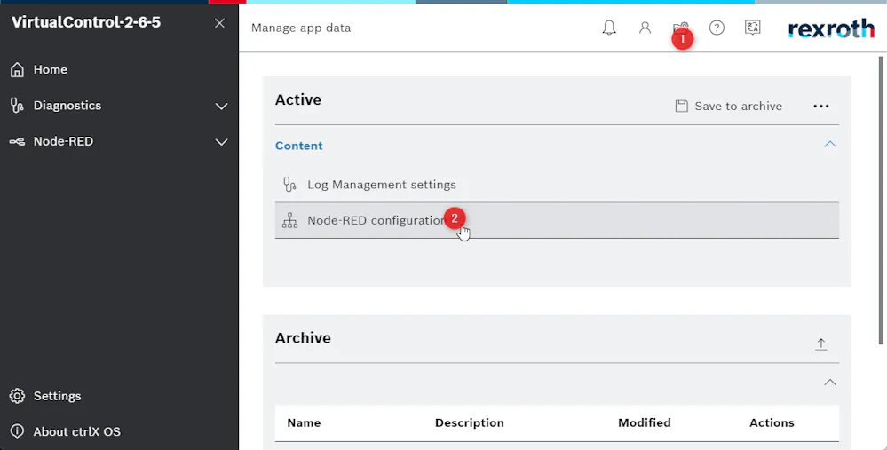Click Save to archive button
Image resolution: width=887 pixels, height=450 pixels.
pyautogui.click(x=729, y=107)
